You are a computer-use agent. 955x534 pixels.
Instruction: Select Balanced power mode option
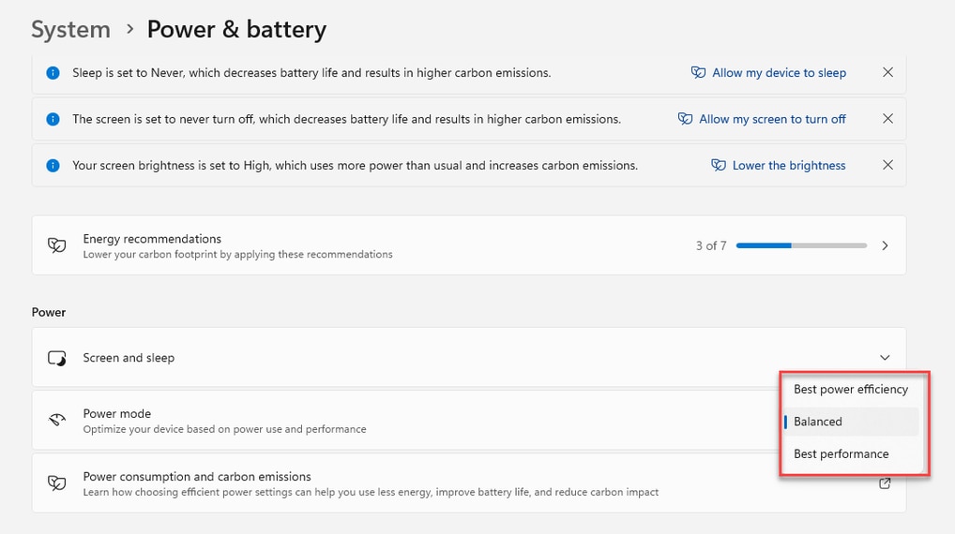[851, 422]
